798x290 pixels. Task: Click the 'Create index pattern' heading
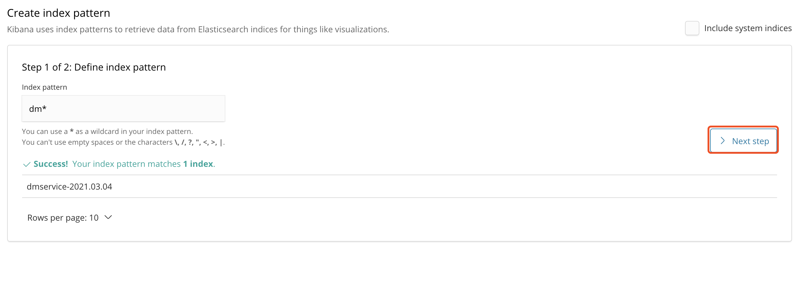coord(59,13)
